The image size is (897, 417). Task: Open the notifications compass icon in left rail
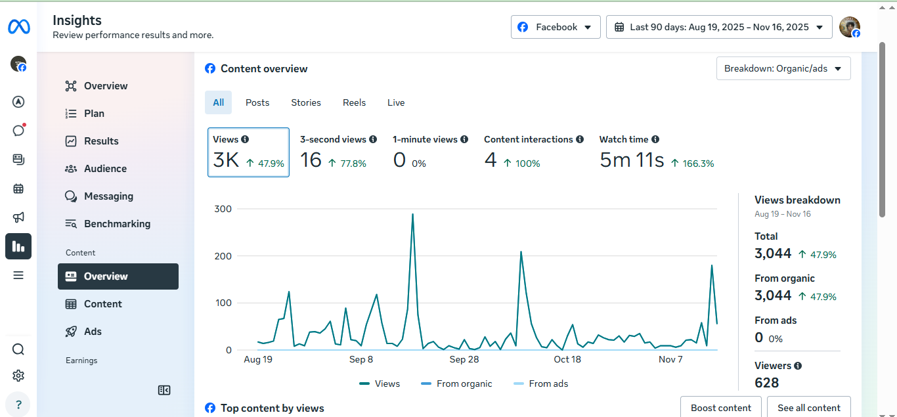tap(18, 102)
